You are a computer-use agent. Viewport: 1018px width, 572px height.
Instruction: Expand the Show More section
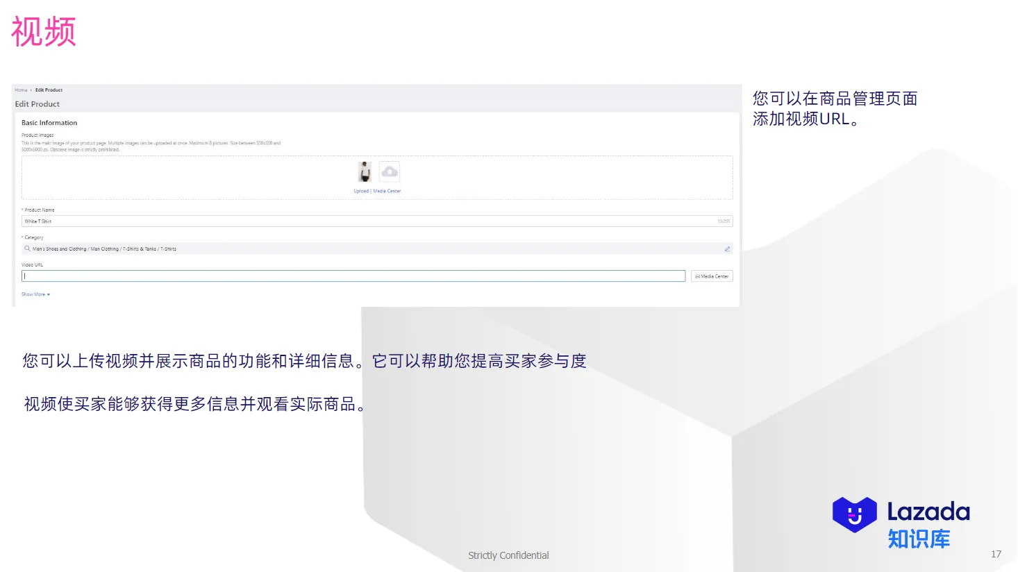pos(35,294)
